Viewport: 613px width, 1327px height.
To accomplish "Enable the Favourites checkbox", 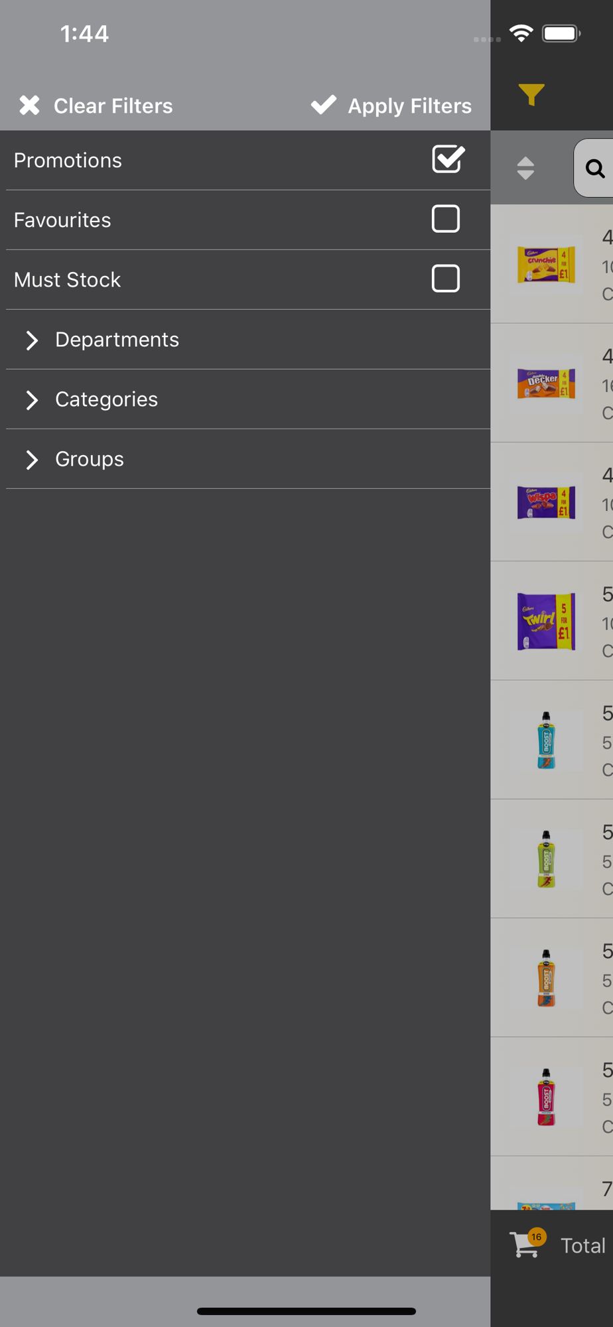I will click(x=446, y=219).
